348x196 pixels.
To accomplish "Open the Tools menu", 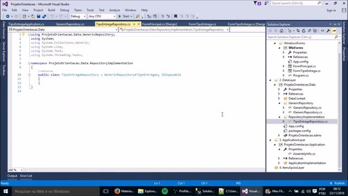I will point(90,10).
